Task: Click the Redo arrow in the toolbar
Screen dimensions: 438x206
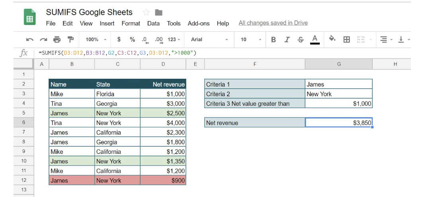Action: (x=43, y=39)
